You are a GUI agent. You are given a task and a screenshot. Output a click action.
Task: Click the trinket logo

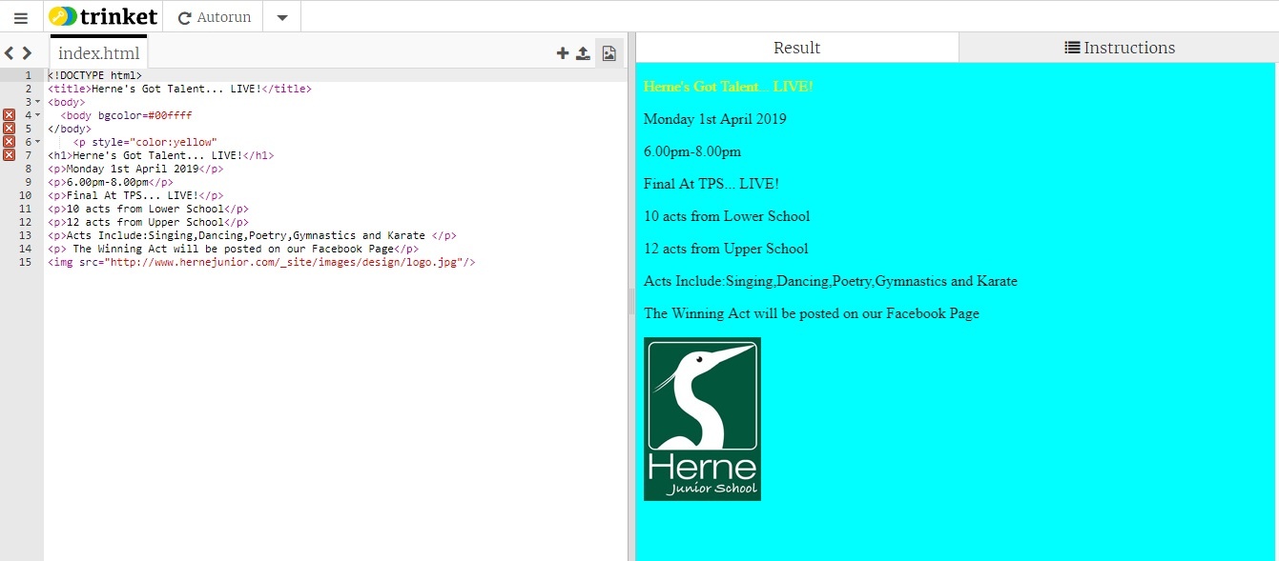point(103,16)
